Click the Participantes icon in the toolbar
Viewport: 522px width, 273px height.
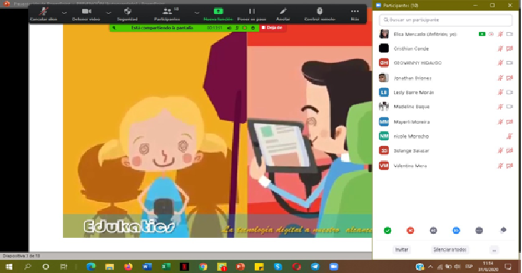pyautogui.click(x=167, y=11)
